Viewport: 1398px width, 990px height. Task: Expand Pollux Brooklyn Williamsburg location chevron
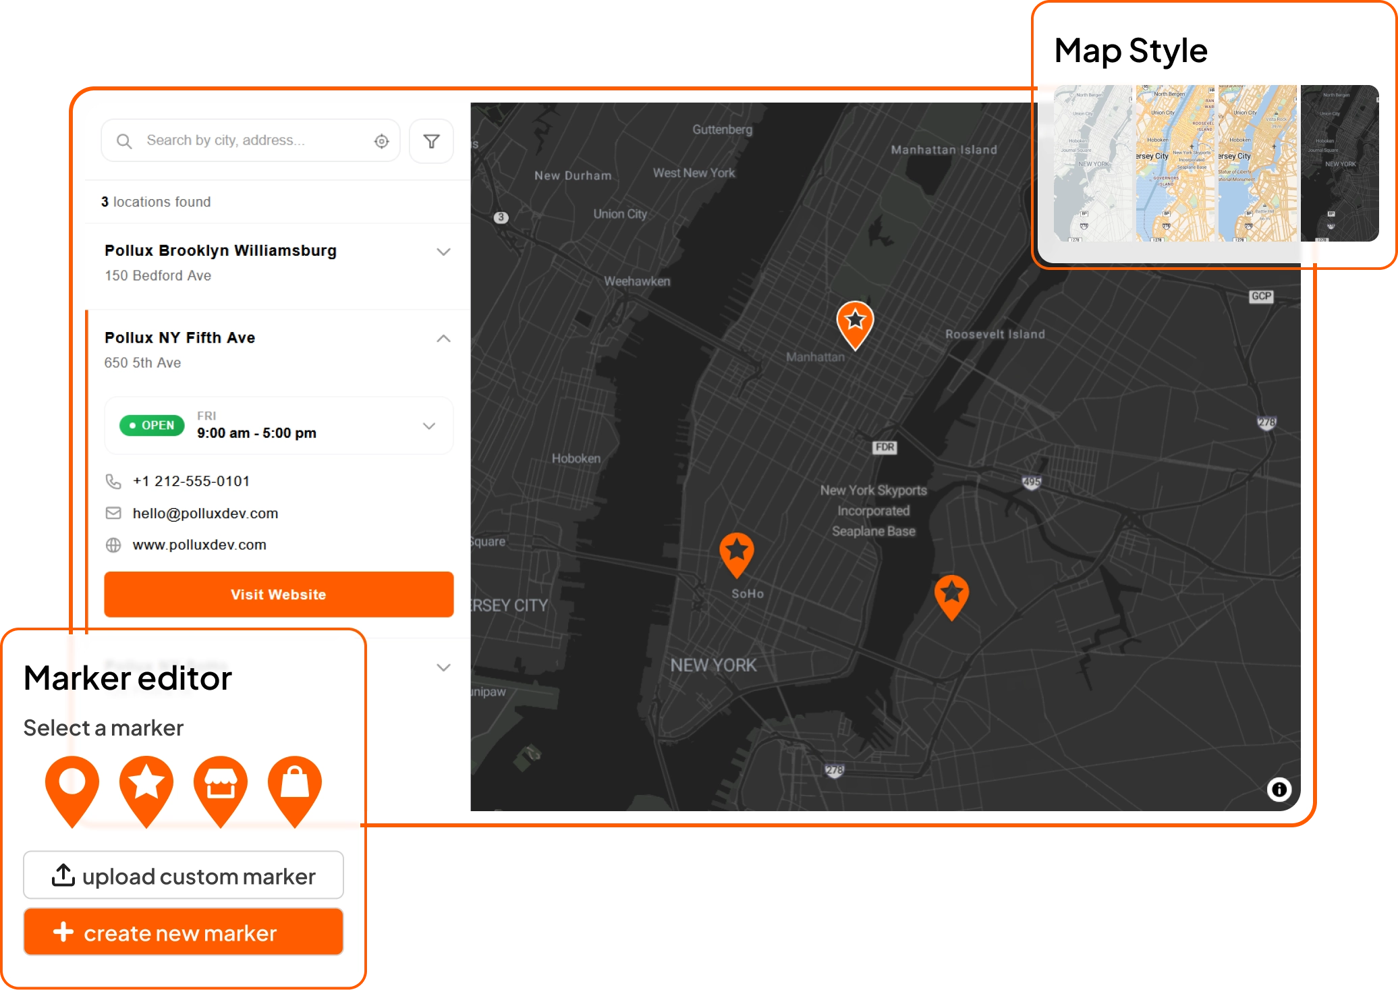coord(443,252)
